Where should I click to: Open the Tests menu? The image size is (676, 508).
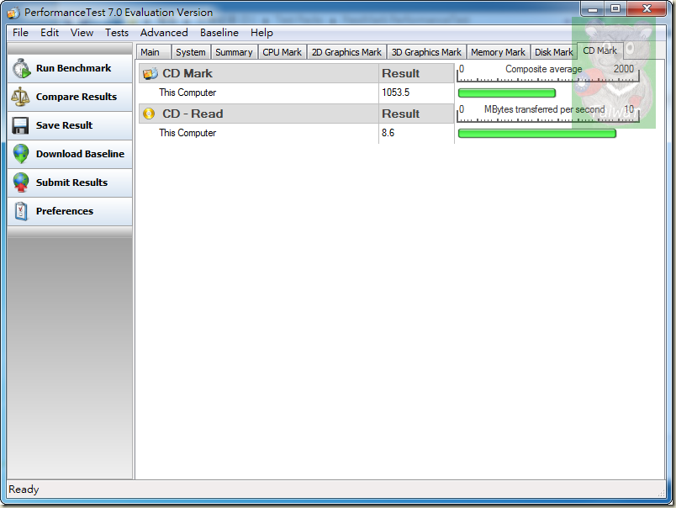[117, 33]
